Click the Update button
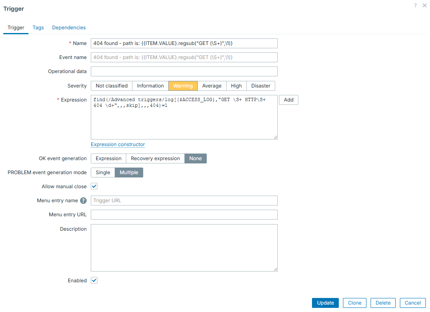The width and height of the screenshot is (430, 312). tap(325, 303)
